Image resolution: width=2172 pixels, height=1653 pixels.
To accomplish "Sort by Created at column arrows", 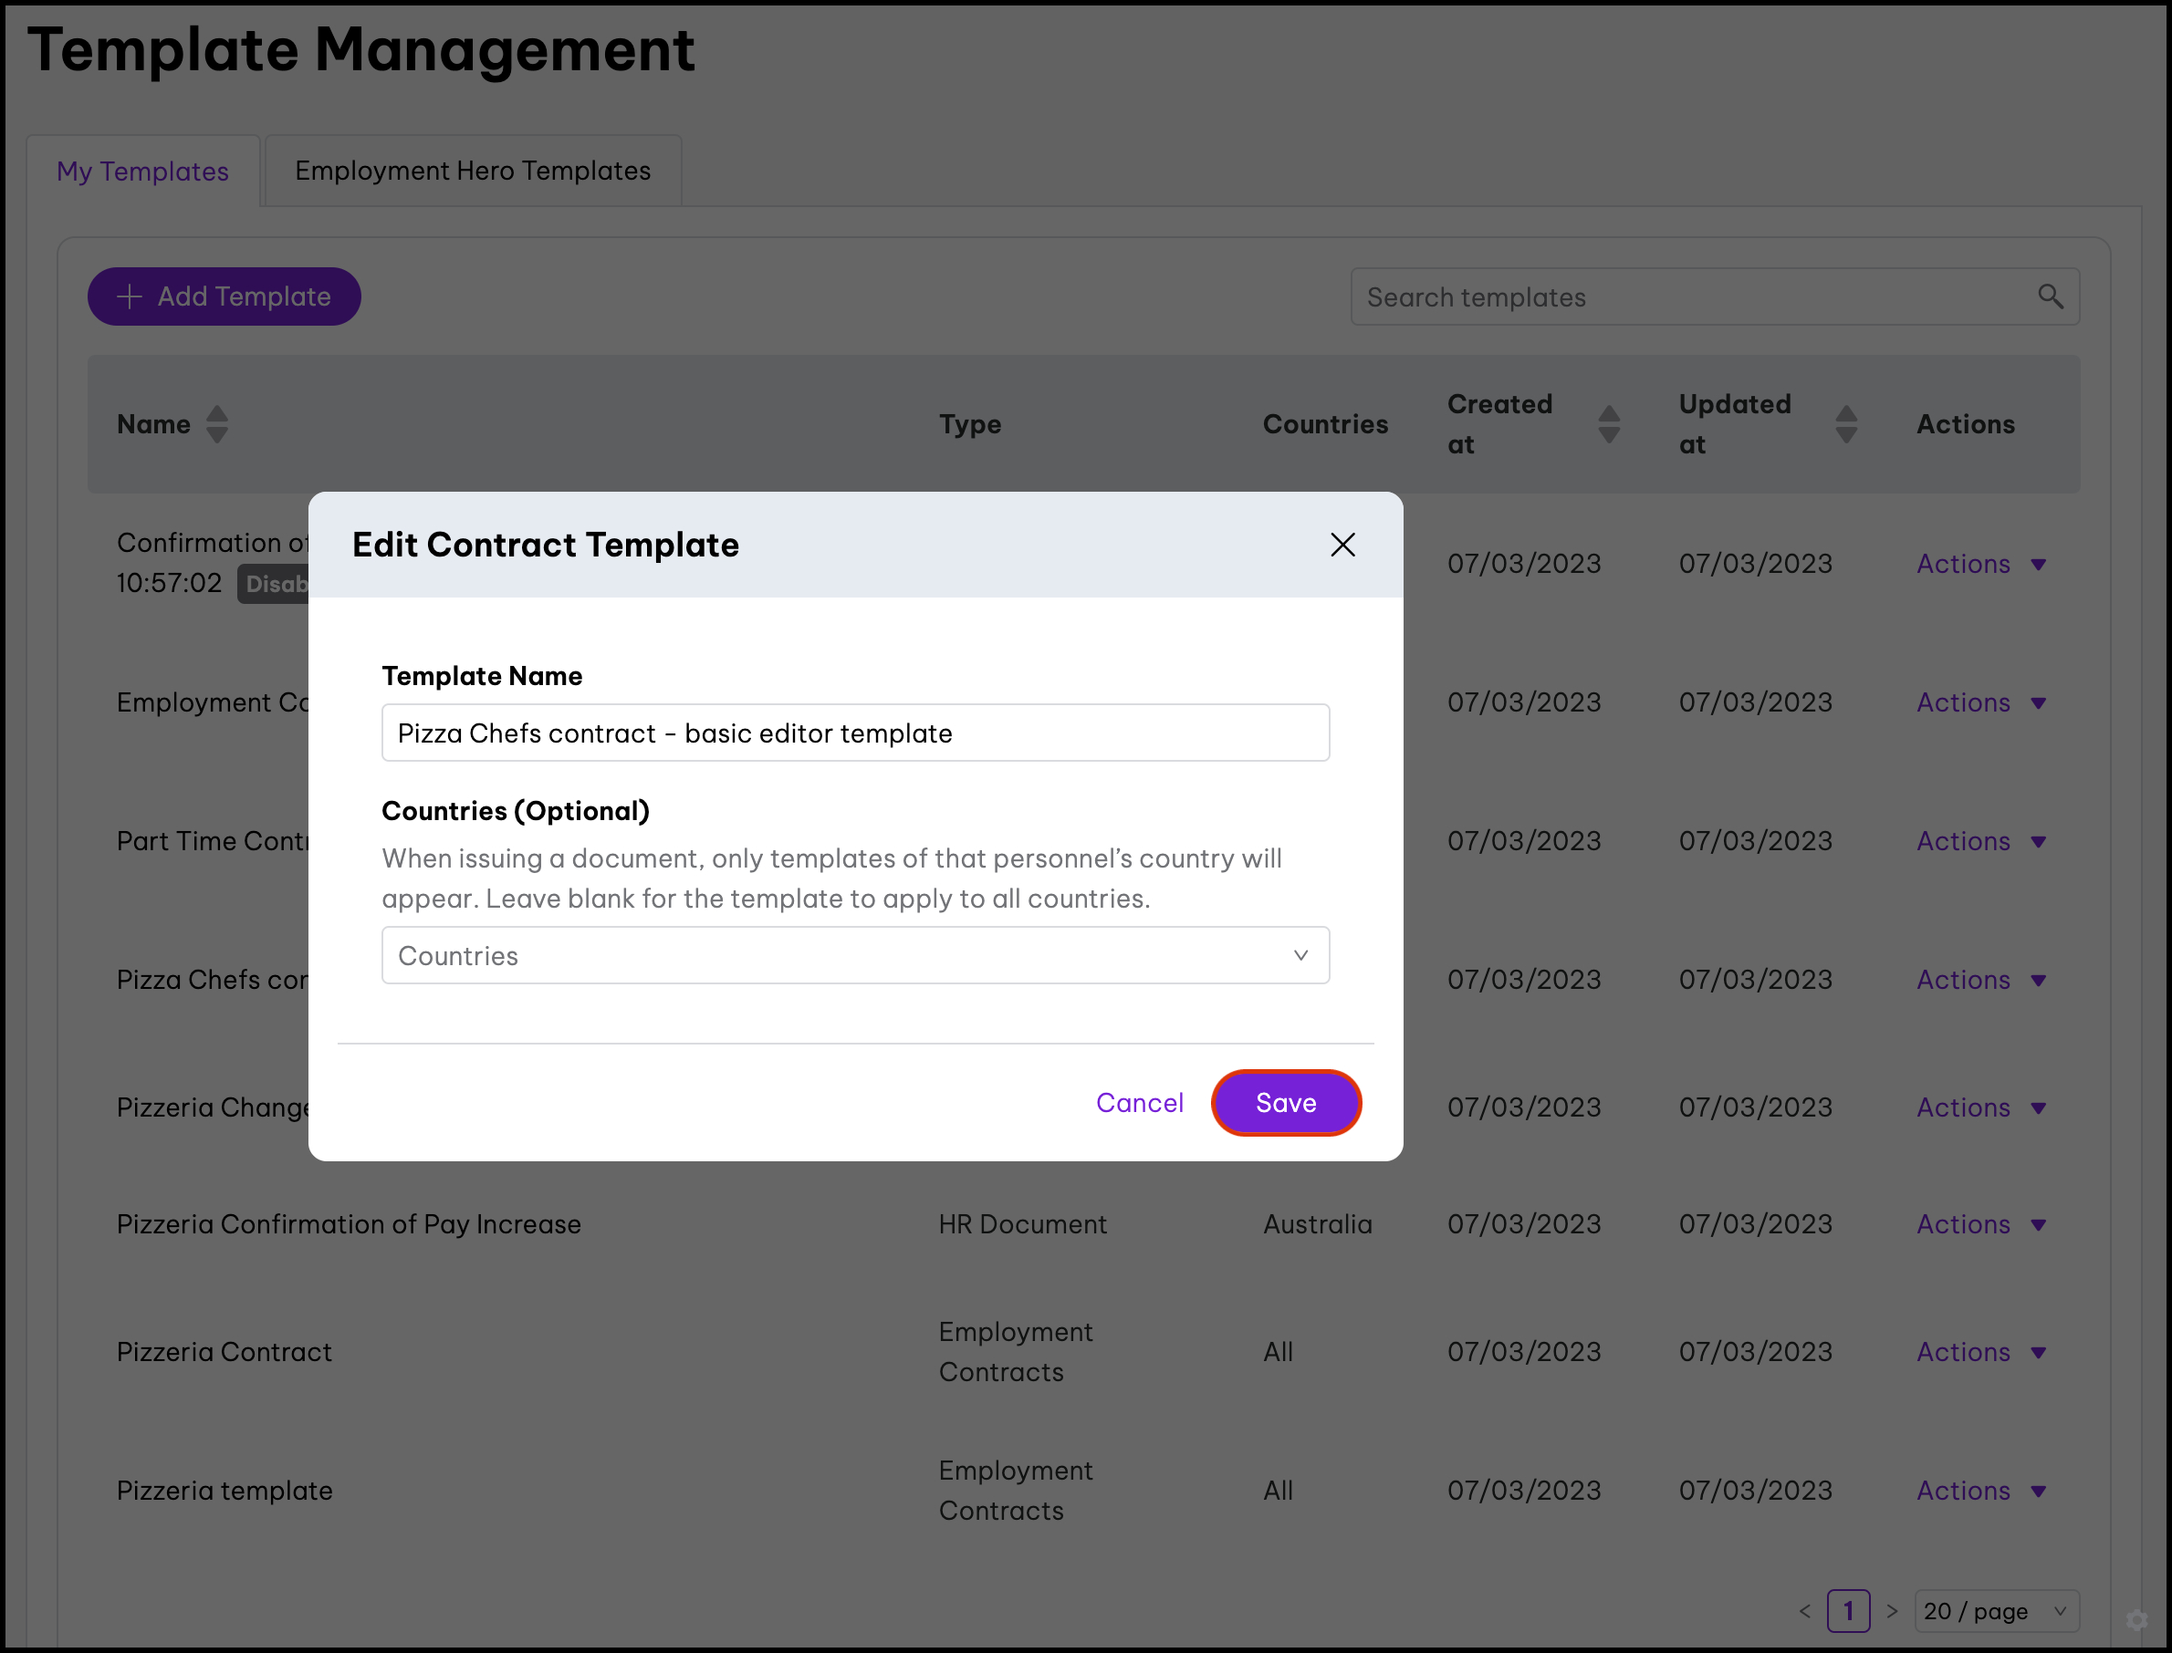I will tap(1609, 424).
